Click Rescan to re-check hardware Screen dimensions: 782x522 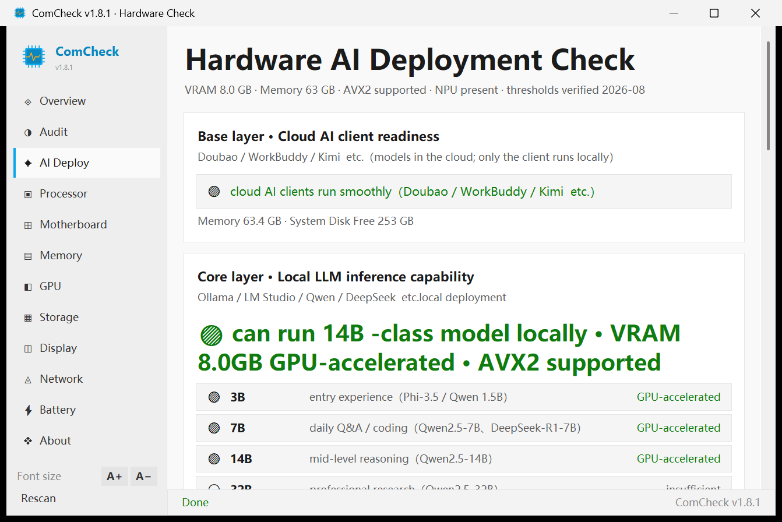[38, 499]
